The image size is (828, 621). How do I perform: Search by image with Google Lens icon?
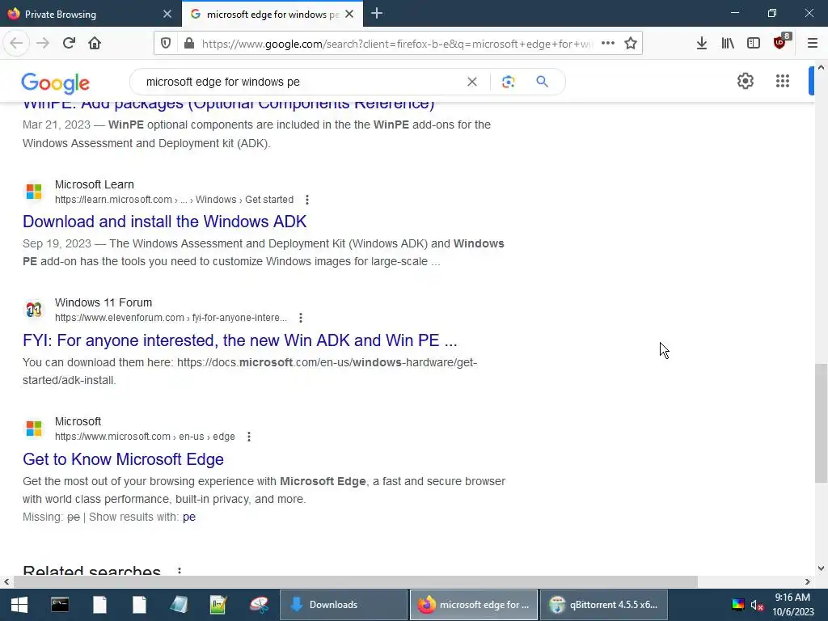(x=508, y=82)
